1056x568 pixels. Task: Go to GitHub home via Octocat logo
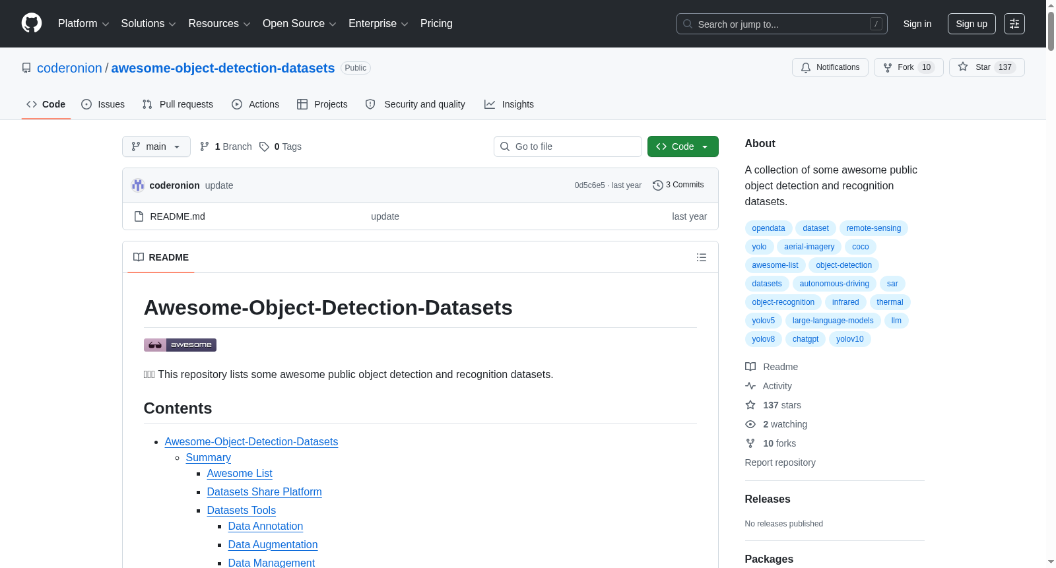click(32, 23)
